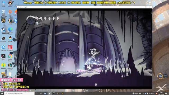Click the weather 25°C widget on the taskbar
This screenshot has height=95, width=169.
click(x=137, y=93)
